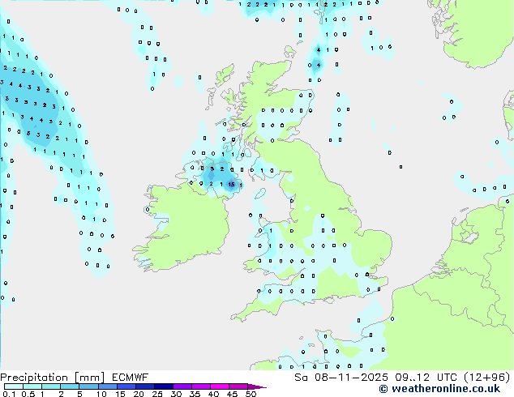Choose the 20–25 mm dark blue swatch
Image resolution: width=514 pixels, height=397 pixels.
[x=144, y=386]
